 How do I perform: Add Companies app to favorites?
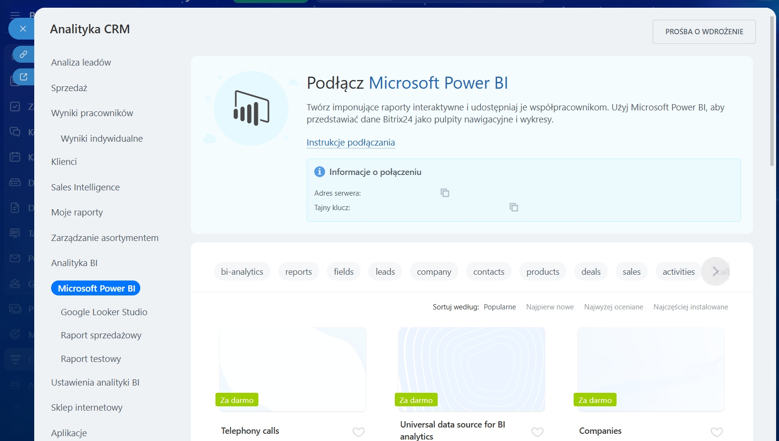716,432
